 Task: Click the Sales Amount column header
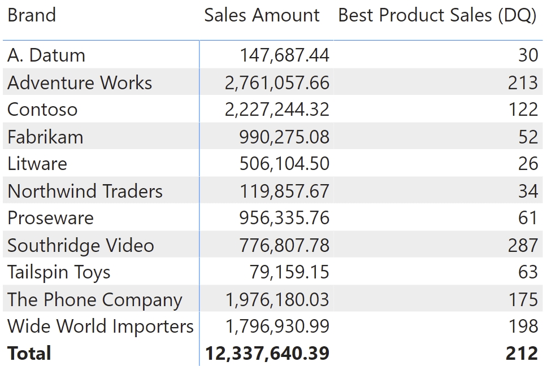click(262, 15)
